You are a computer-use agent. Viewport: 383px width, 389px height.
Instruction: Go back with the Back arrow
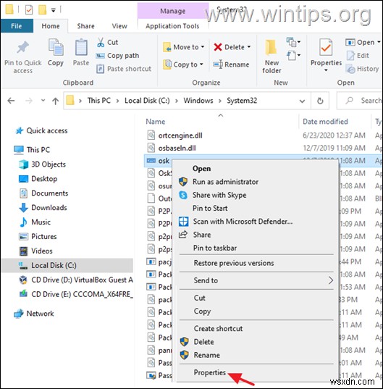(11, 101)
